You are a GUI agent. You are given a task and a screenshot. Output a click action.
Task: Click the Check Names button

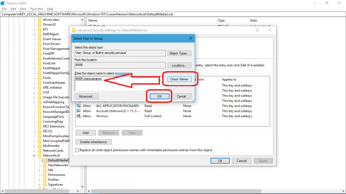(x=180, y=79)
